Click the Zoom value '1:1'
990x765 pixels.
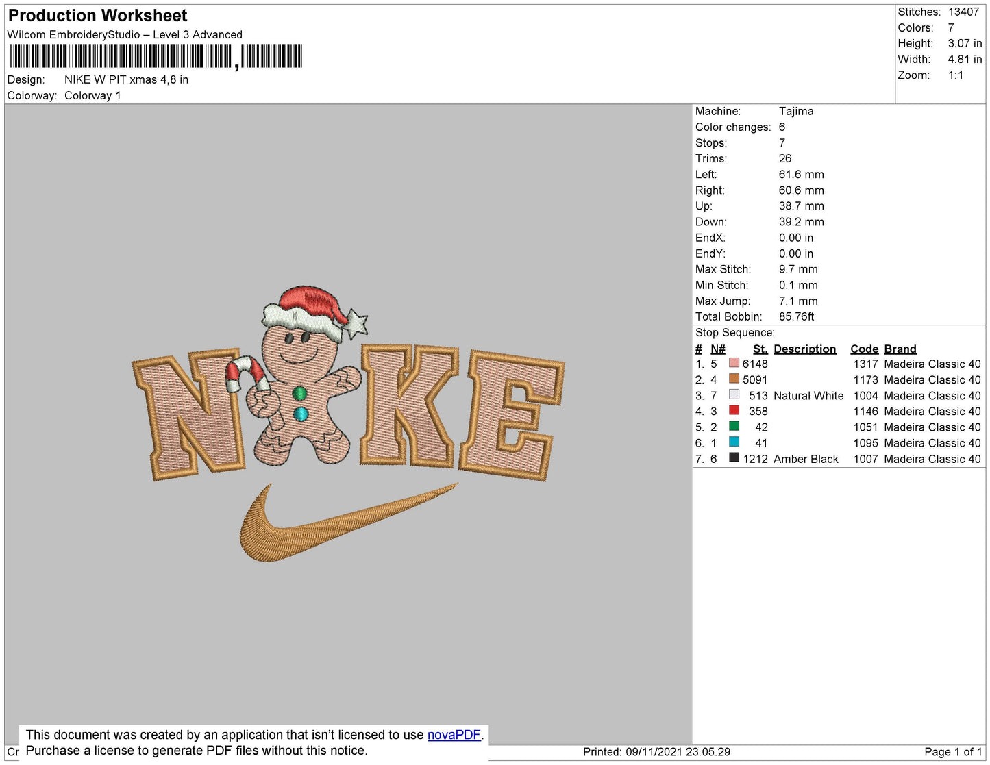point(956,75)
